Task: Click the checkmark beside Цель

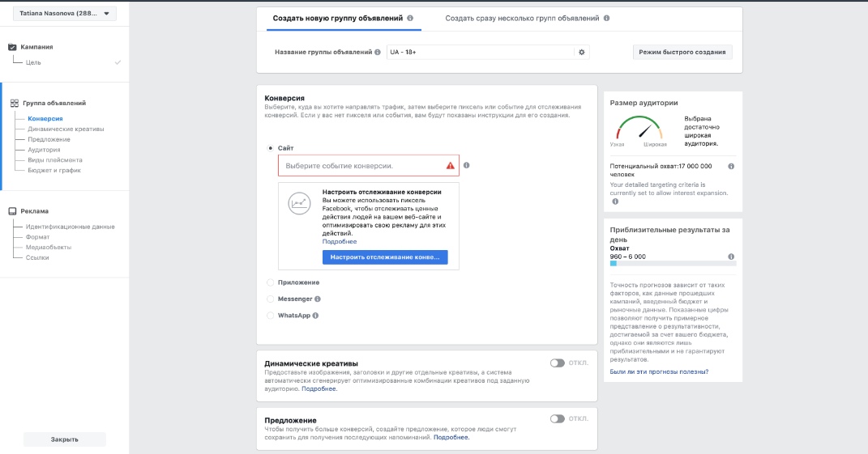Action: click(118, 62)
